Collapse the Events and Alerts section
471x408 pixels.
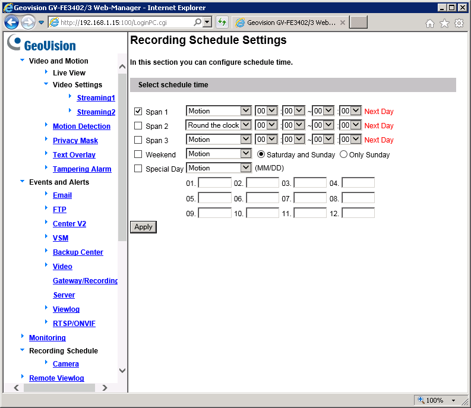tap(22, 181)
